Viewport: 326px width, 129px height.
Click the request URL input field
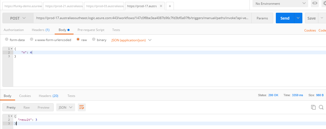pos(143,18)
